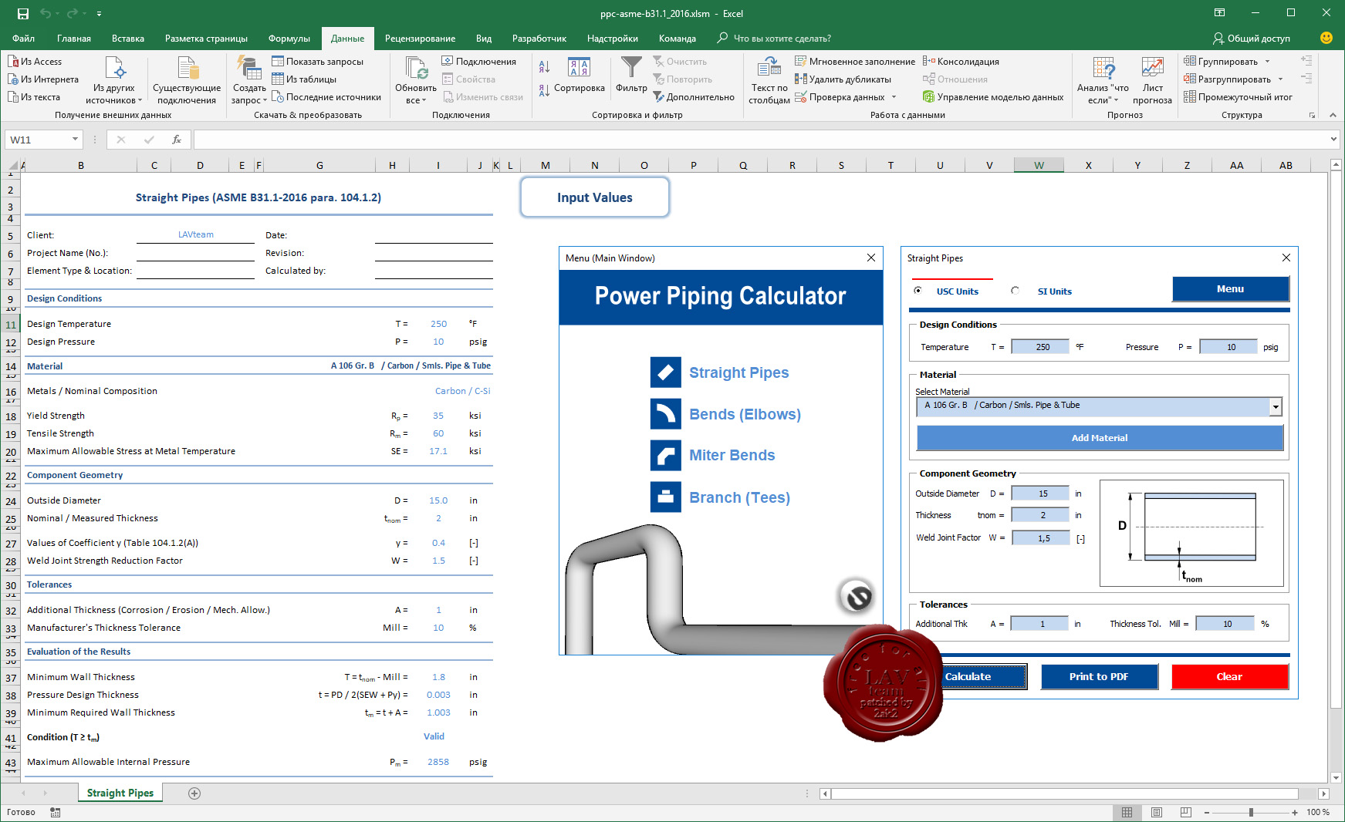
Task: Open the Sort (Сортировка) dialog
Action: pos(580,76)
